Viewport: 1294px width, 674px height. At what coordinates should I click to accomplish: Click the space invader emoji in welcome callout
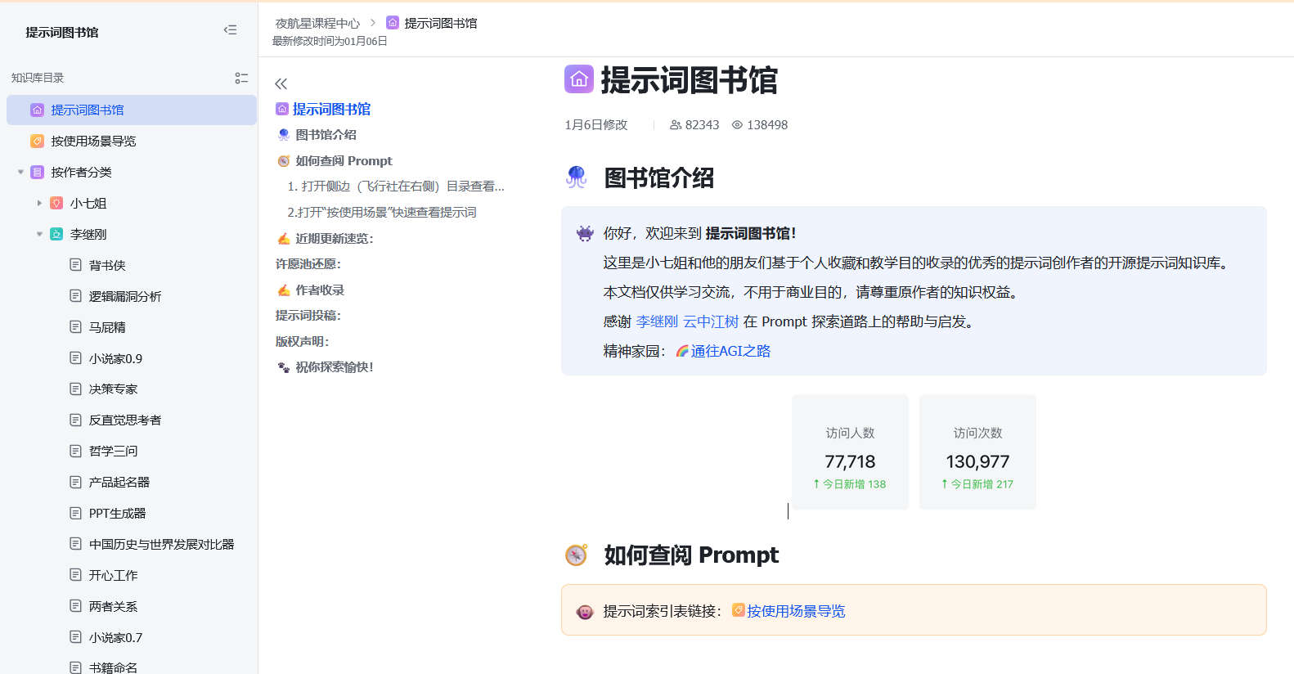[585, 233]
